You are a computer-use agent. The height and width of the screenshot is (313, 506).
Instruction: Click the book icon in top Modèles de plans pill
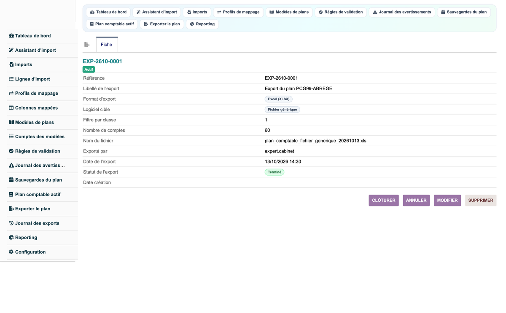point(272,12)
